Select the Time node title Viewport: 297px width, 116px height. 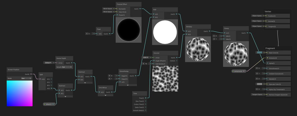point(135,93)
